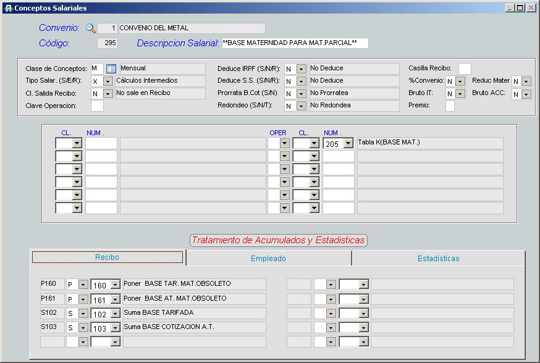The height and width of the screenshot is (363, 540).
Task: Expand the Bruto IT dropdown
Action: click(x=460, y=94)
